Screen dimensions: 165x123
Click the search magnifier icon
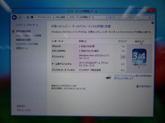pyautogui.click(x=150, y=17)
